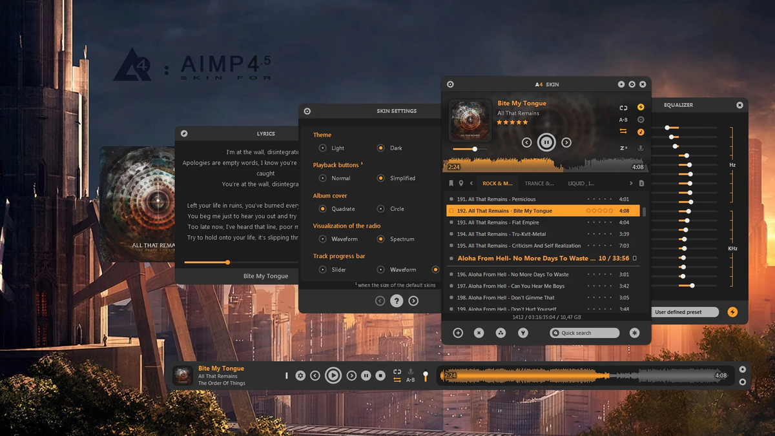Click the bookmark icon beside playlist tabs
775x436 pixels.
coord(451,184)
